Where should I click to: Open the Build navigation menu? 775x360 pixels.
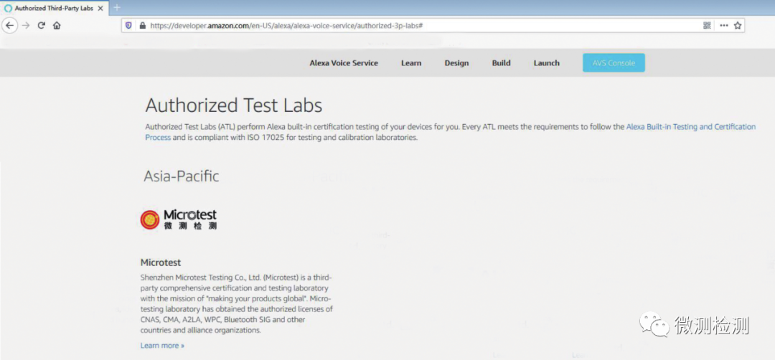[x=501, y=63]
